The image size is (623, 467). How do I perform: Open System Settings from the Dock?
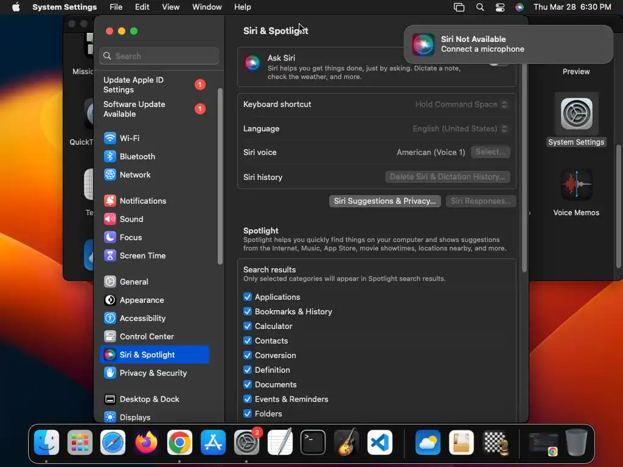tap(246, 443)
